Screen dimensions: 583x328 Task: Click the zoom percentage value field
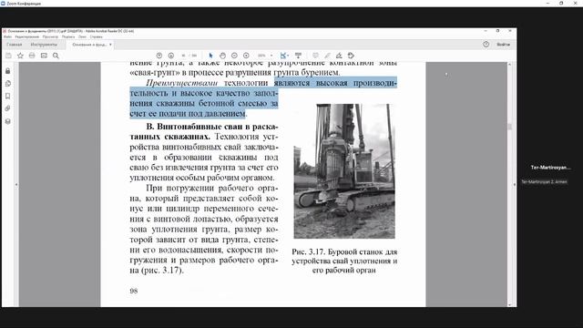[x=261, y=56]
